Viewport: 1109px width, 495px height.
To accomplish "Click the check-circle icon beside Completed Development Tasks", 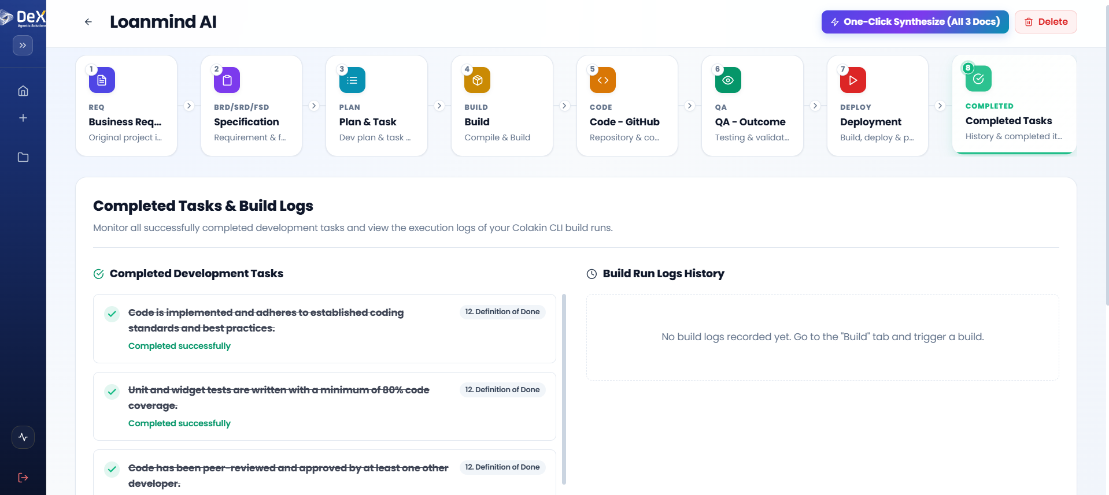I will [99, 274].
